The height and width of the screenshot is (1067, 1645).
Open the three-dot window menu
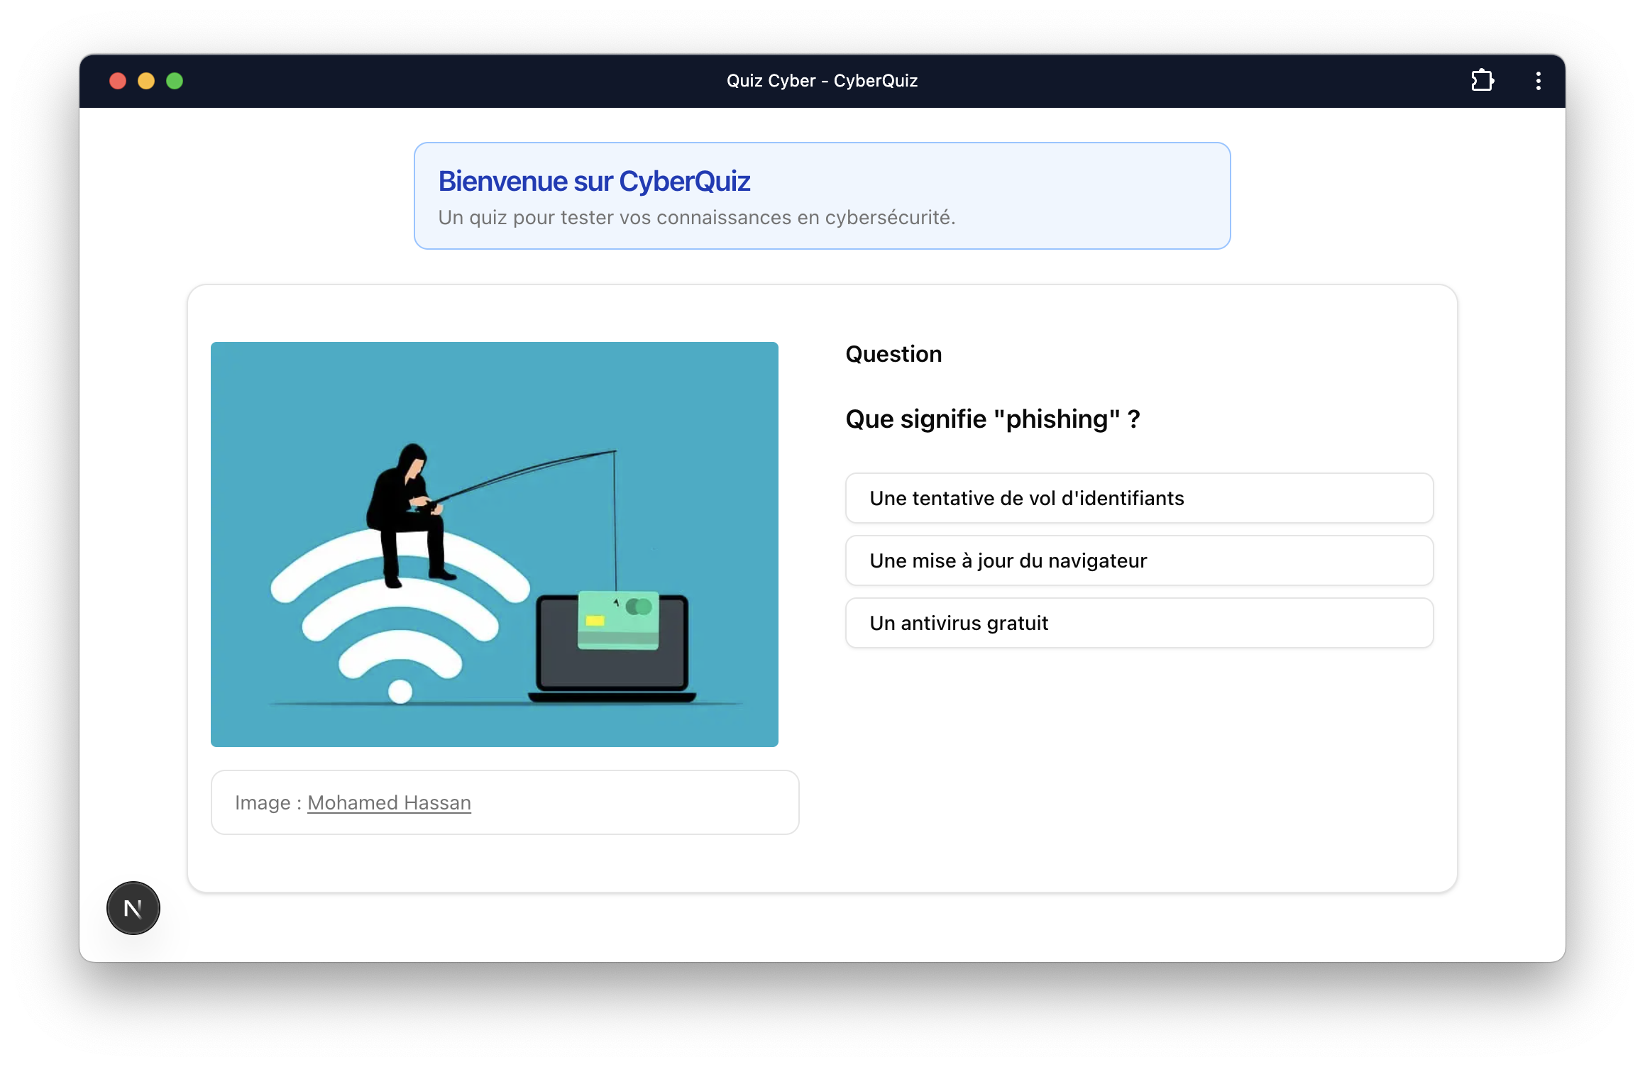pyautogui.click(x=1538, y=81)
